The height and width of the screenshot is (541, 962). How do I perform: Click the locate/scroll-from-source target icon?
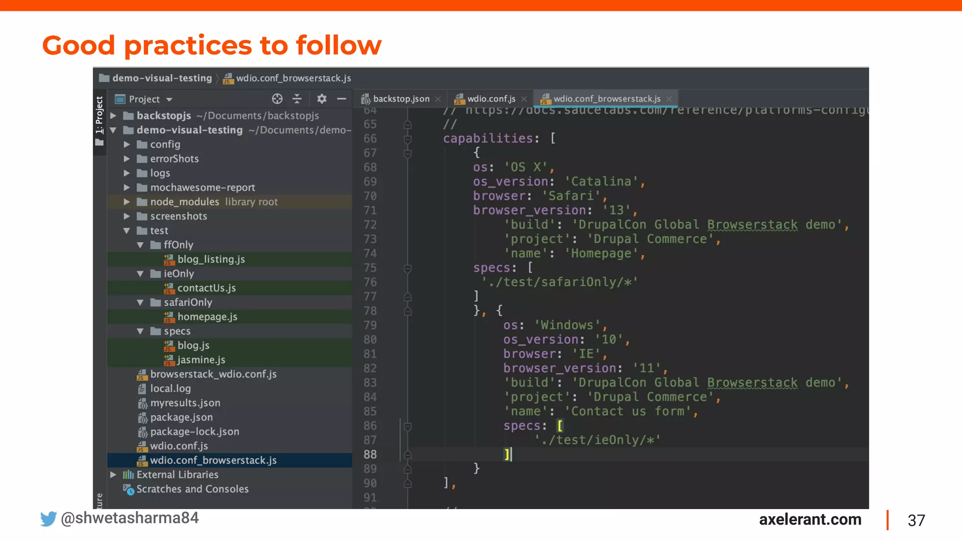click(277, 99)
